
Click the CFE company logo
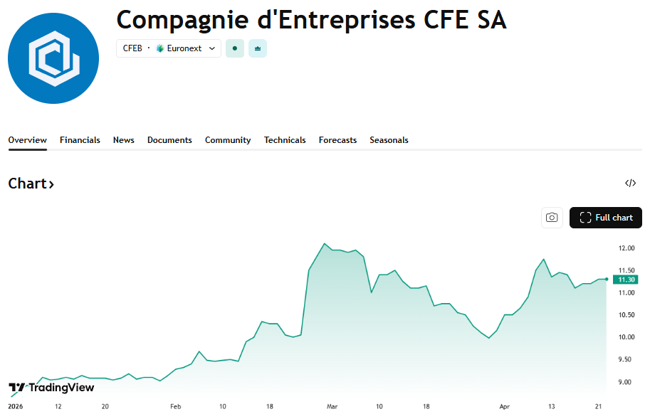(x=53, y=58)
